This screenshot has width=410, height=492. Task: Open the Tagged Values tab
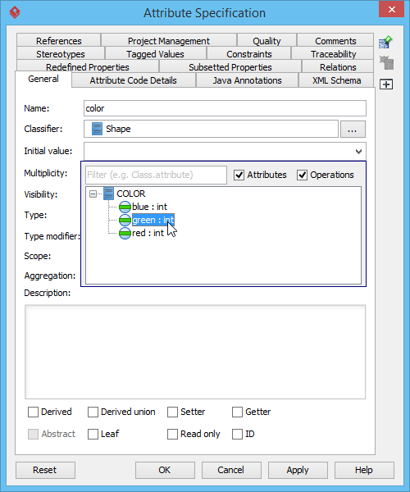(x=155, y=54)
